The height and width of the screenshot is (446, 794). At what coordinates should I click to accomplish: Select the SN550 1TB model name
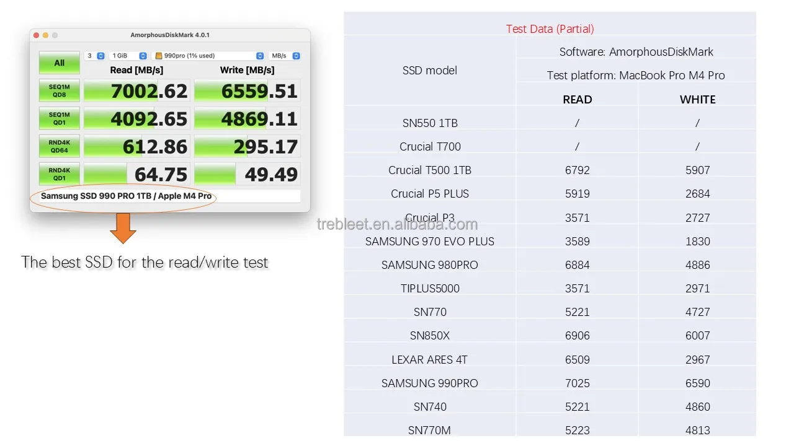[430, 123]
